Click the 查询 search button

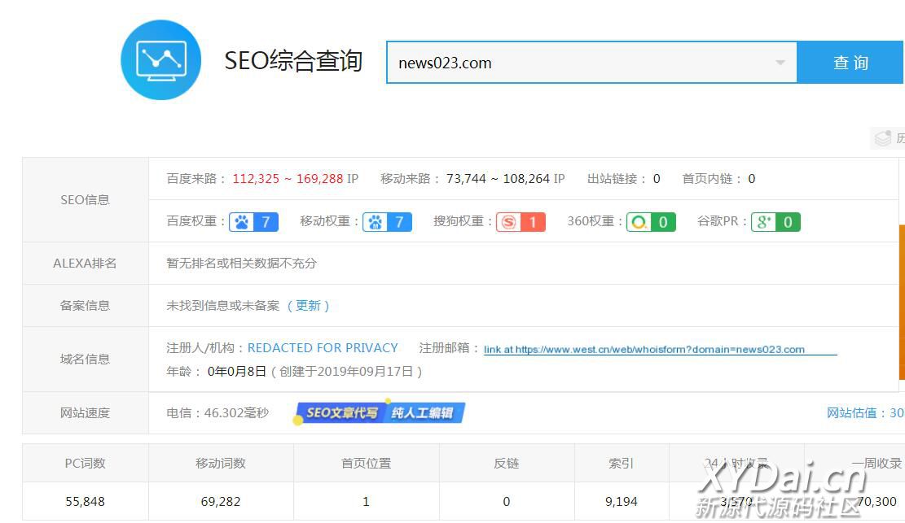[850, 63]
